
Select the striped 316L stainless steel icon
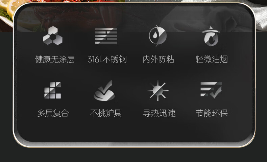tap(106, 36)
